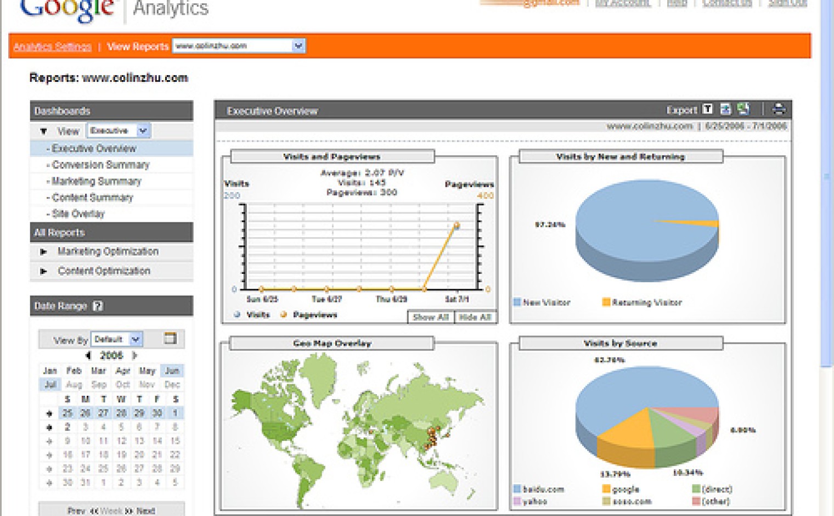Click the 'Reports: www.colinzhu.com' heading
The image size is (834, 516).
click(x=109, y=77)
